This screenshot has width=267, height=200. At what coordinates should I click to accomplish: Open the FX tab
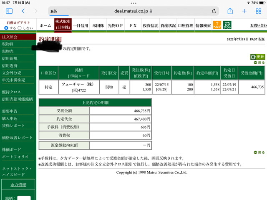point(133,25)
